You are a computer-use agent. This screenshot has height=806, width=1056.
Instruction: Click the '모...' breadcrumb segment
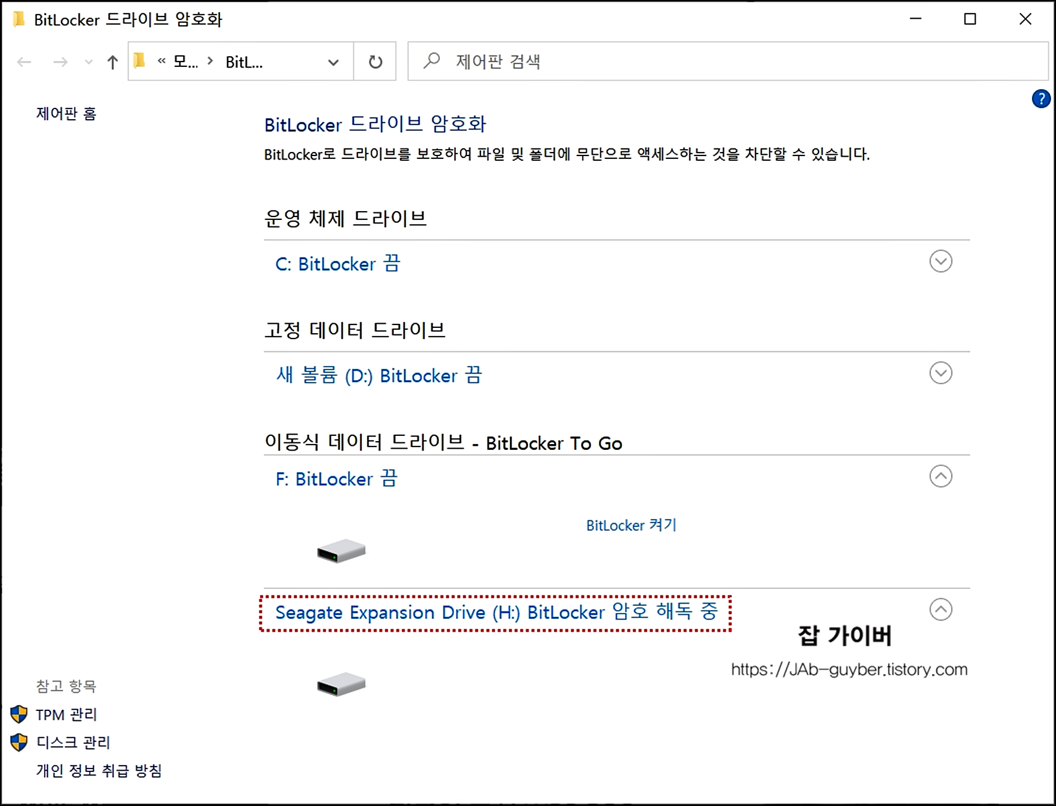185,62
